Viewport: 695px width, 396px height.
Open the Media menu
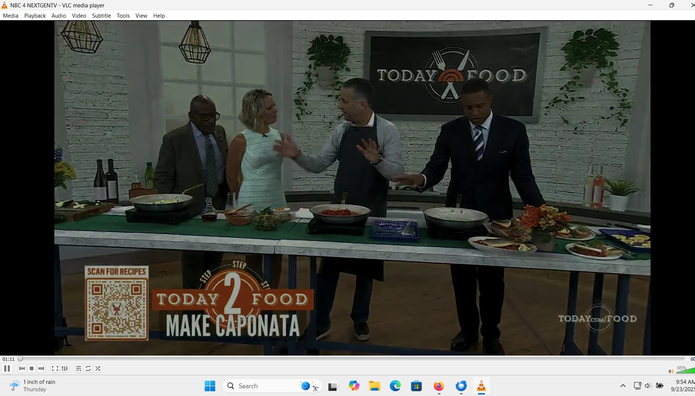pos(10,15)
